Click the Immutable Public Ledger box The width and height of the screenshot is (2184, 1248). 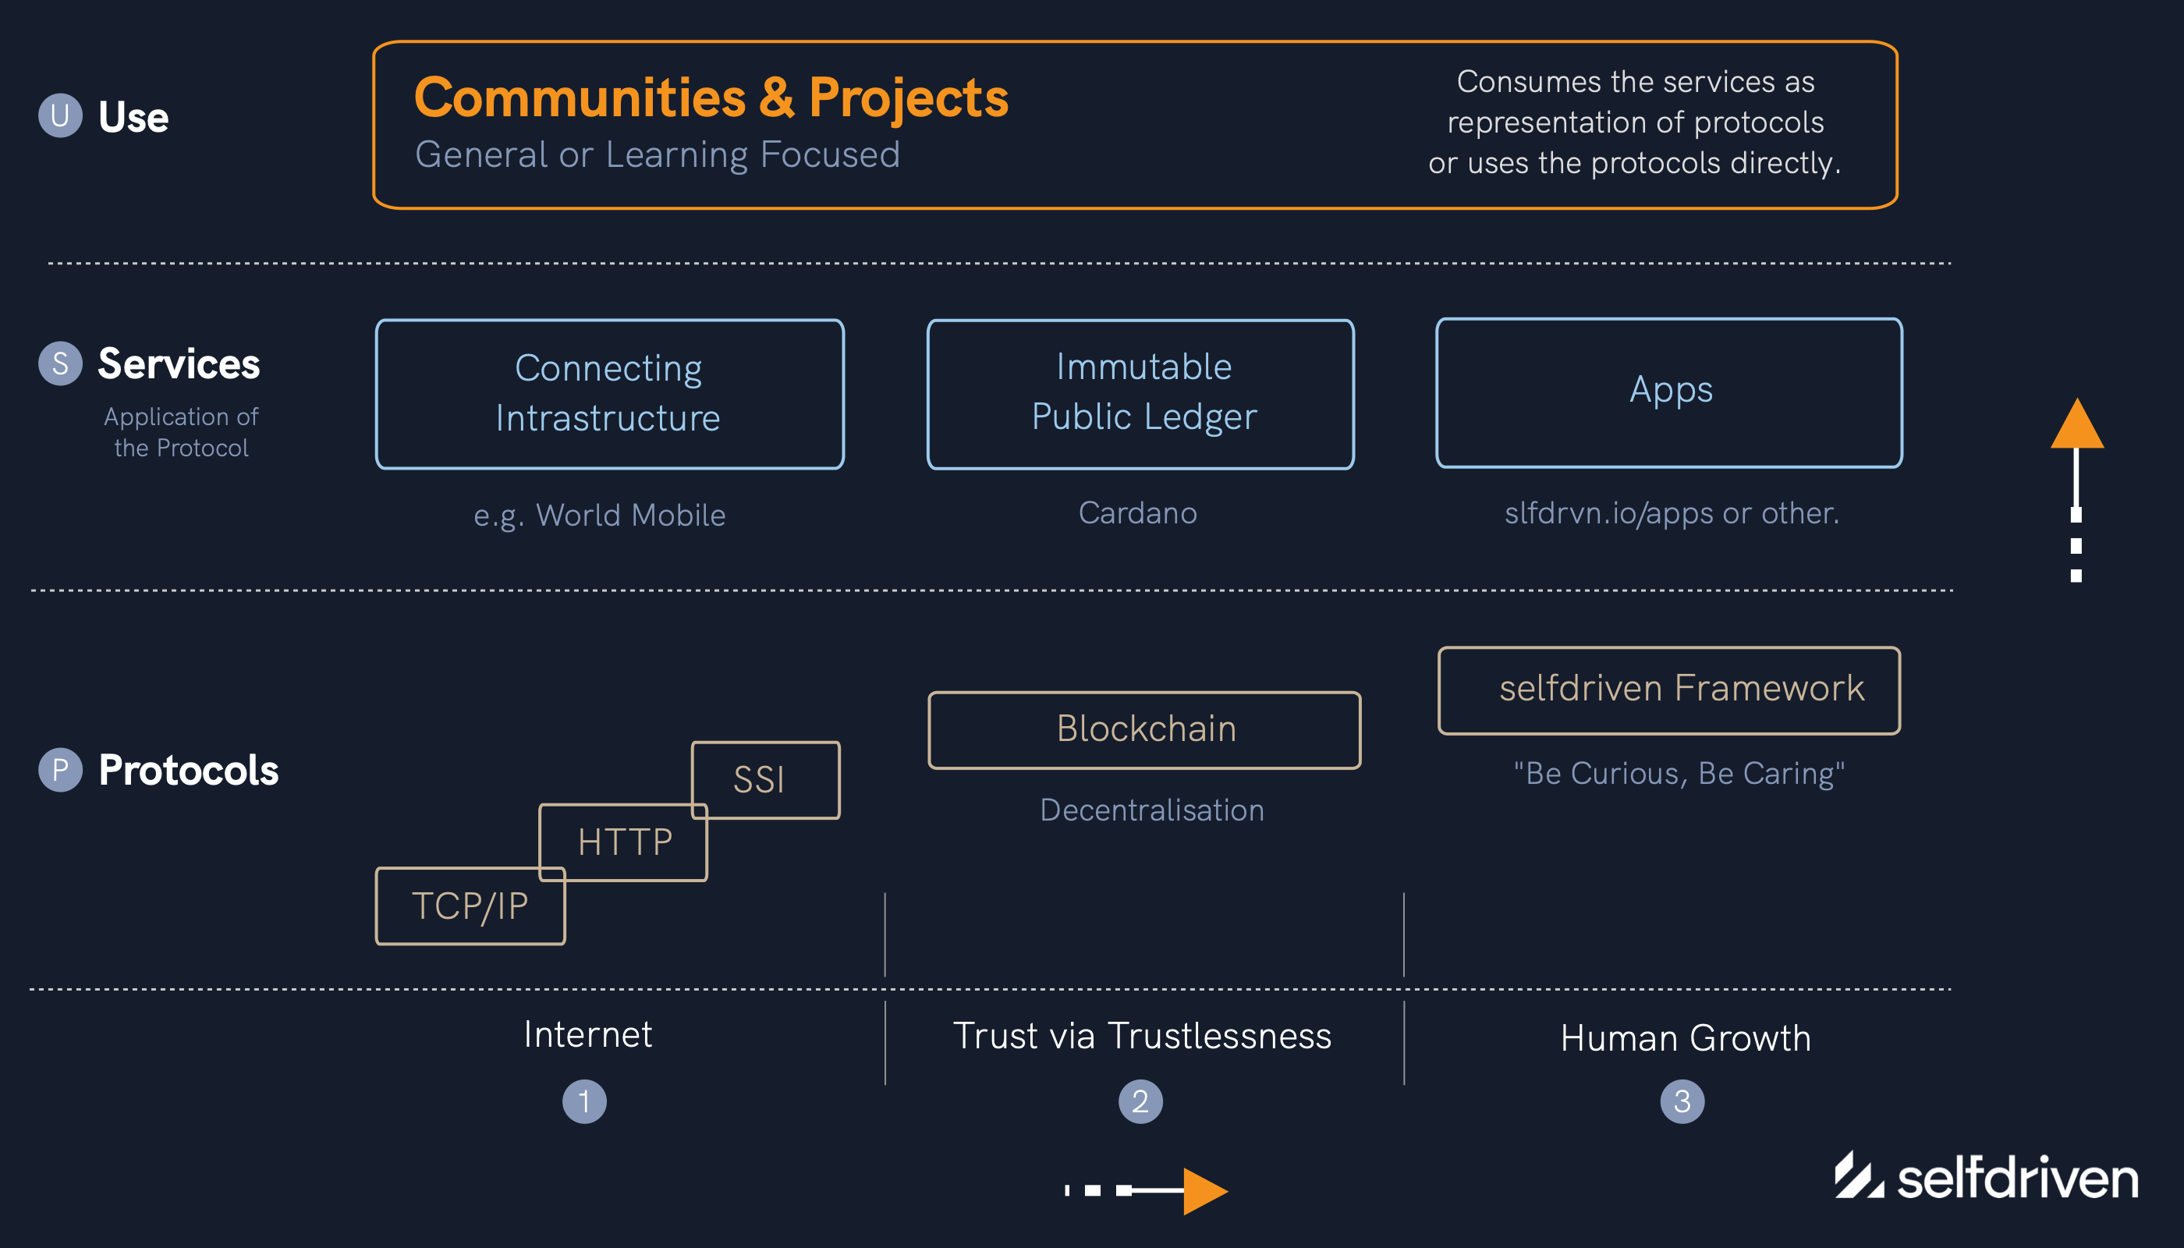[x=1141, y=393]
